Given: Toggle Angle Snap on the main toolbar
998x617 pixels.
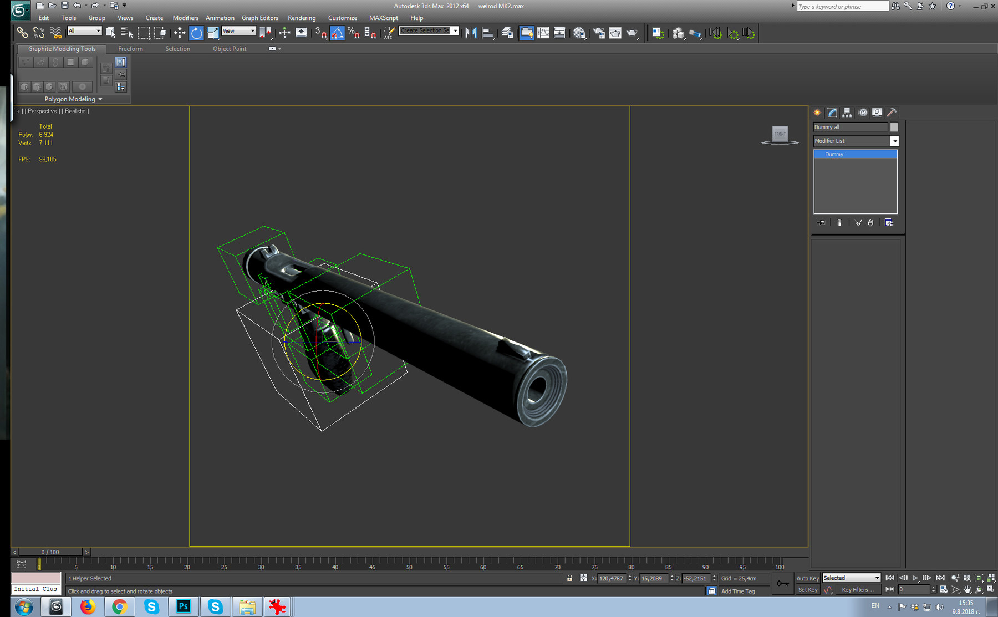Looking at the screenshot, I should coord(337,33).
